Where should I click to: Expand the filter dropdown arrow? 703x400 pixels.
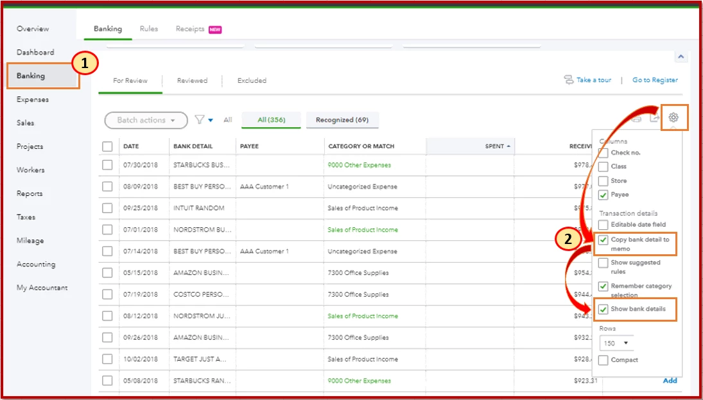point(211,120)
